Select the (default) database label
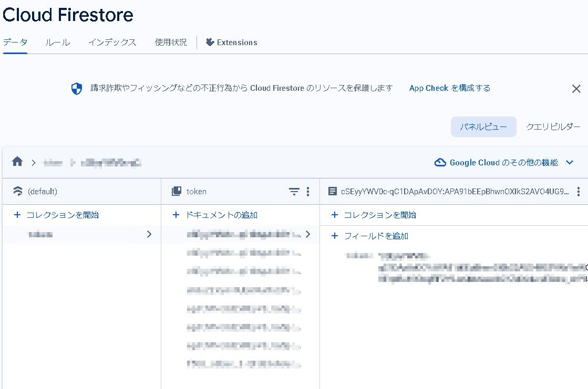Image resolution: width=588 pixels, height=389 pixels. [43, 192]
